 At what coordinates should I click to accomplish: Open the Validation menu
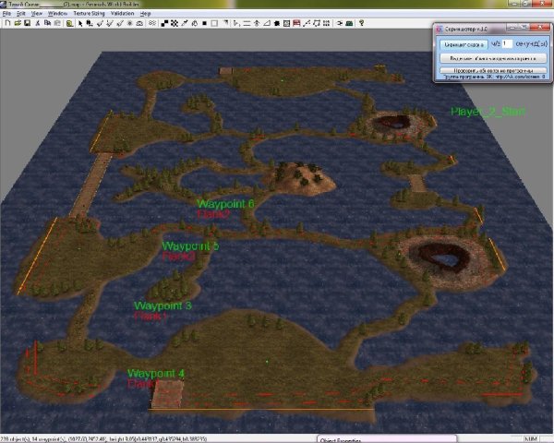[x=125, y=15]
